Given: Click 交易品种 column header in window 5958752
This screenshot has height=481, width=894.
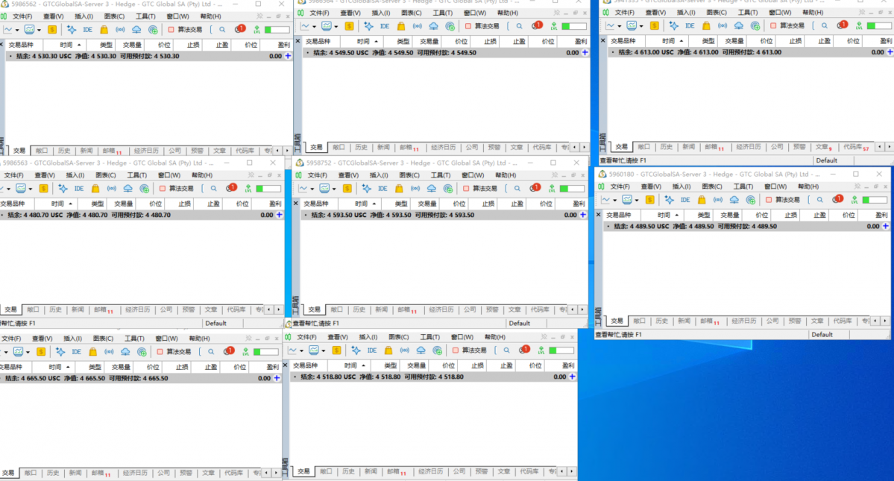Looking at the screenshot, I should [316, 204].
